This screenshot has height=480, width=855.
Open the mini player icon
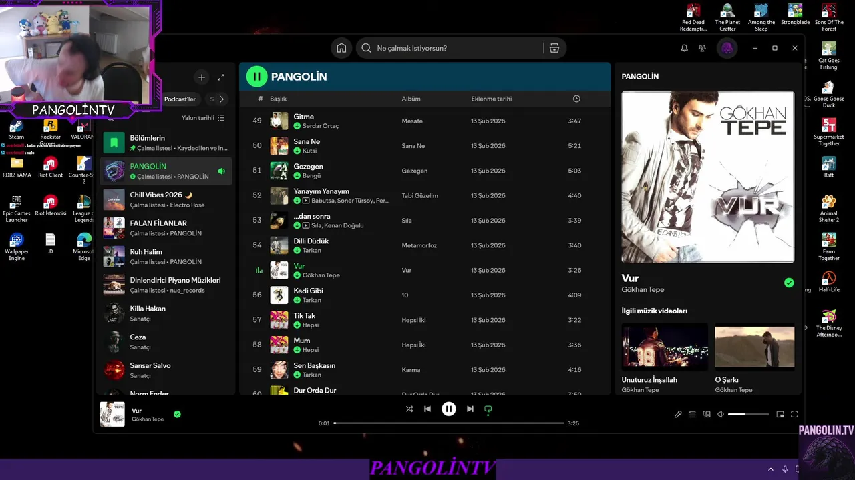point(780,414)
